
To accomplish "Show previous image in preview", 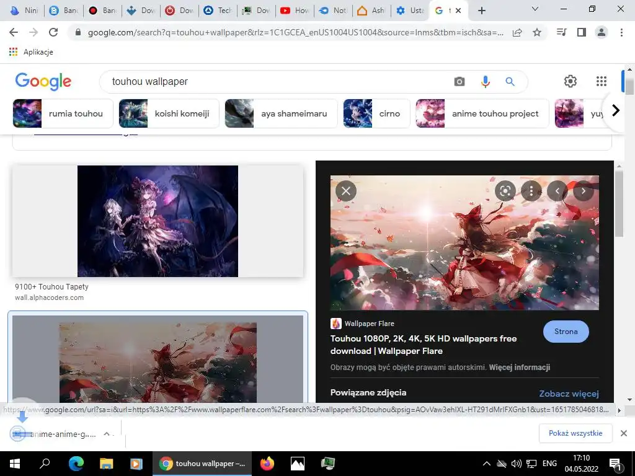I will [x=557, y=191].
